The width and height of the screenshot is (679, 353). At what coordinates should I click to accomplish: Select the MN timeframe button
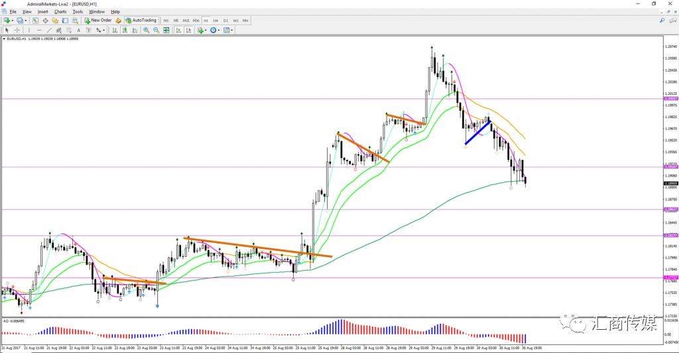245,21
